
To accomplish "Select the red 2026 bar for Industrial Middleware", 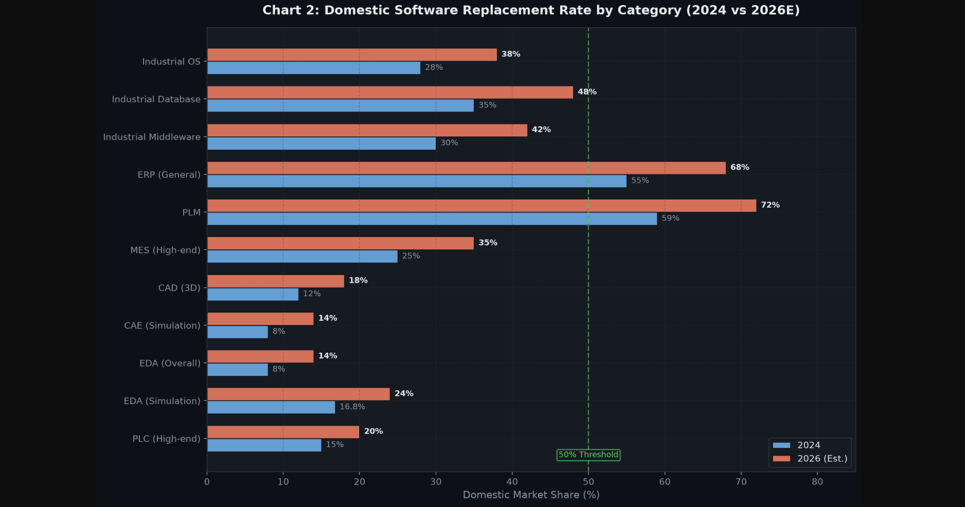I will [x=367, y=131].
